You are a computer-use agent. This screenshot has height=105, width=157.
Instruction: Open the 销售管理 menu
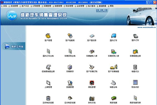click(x=57, y=6)
